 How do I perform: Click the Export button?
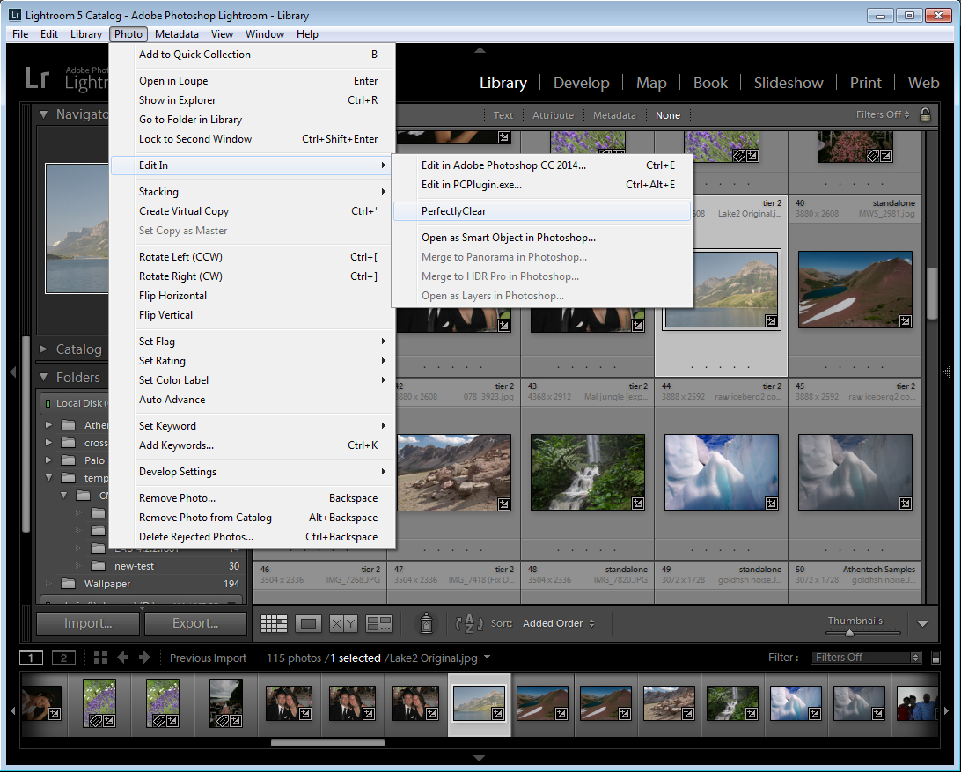click(195, 623)
